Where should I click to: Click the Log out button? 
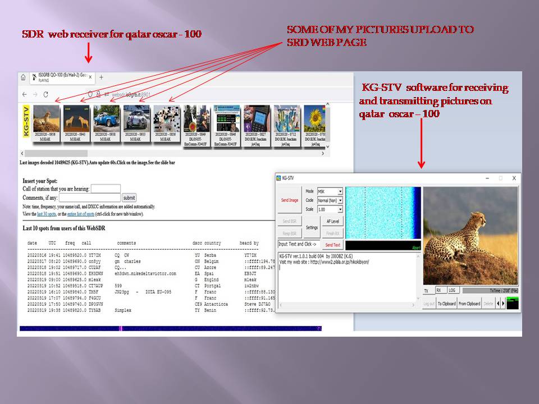click(x=429, y=304)
